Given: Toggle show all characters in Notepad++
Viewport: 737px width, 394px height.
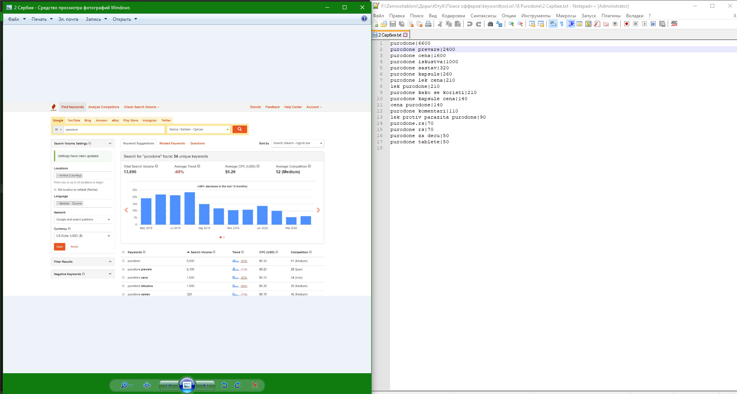Looking at the screenshot, I should tap(562, 24).
